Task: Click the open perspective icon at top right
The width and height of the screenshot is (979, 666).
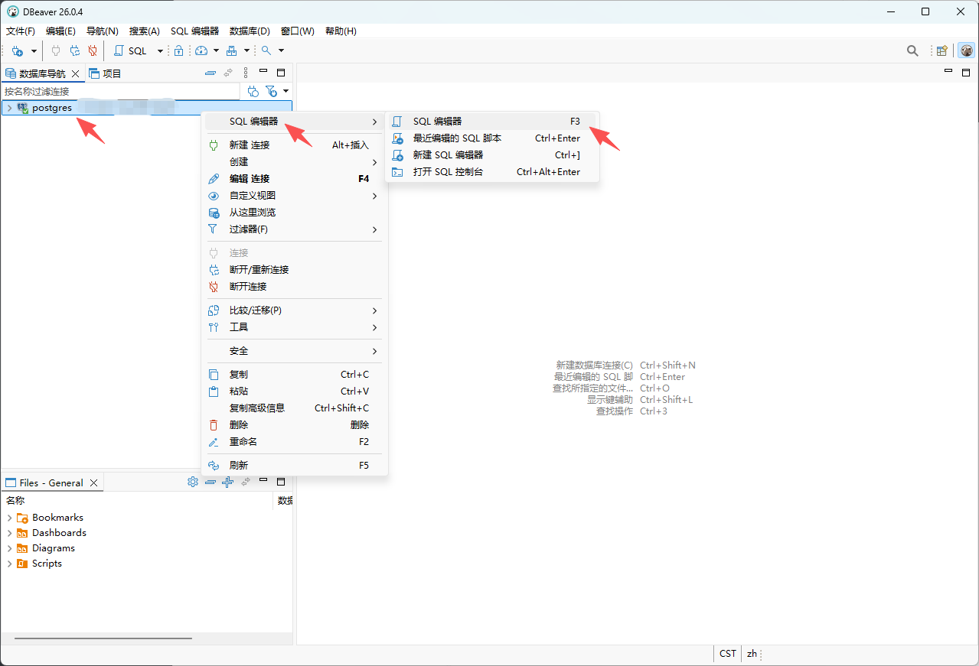Action: [942, 50]
